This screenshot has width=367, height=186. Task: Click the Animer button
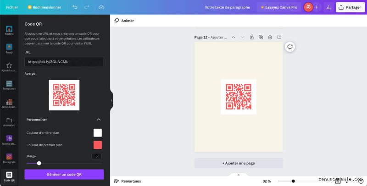point(124,21)
